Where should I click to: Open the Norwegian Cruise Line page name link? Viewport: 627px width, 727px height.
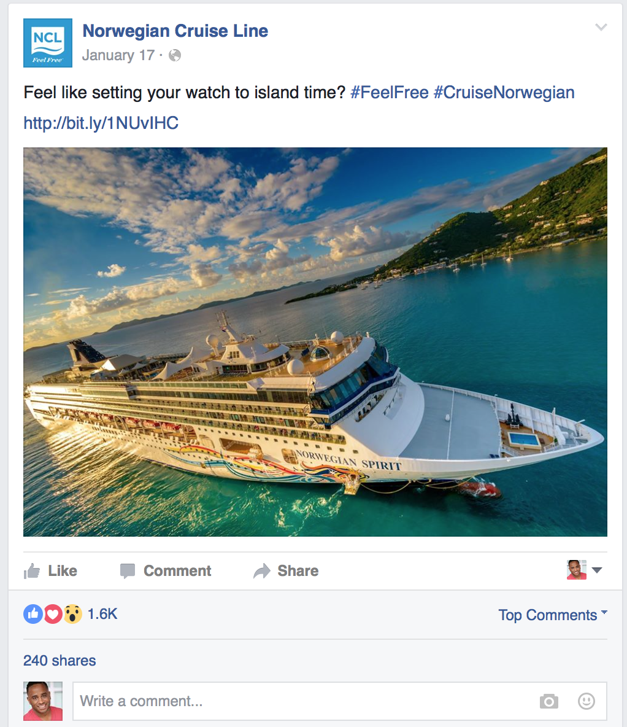pos(175,31)
